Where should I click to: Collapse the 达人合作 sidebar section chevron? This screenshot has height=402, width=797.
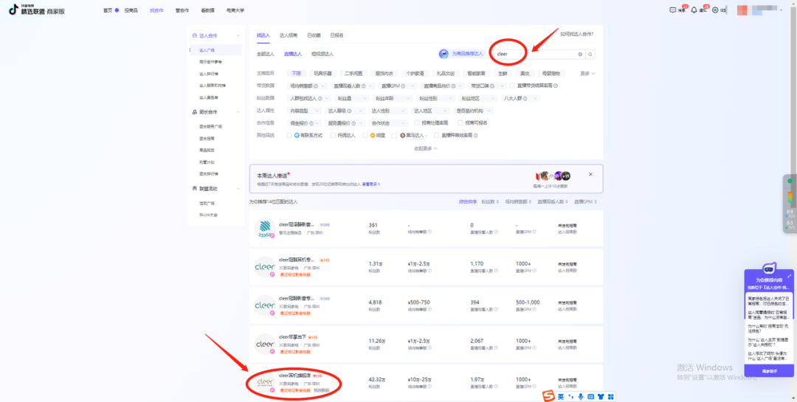(238, 35)
